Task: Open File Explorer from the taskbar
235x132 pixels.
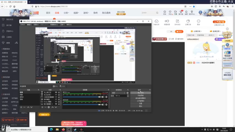Action: 57,129
